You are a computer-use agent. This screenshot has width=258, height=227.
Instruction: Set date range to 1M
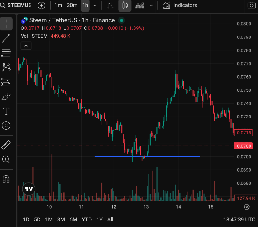pyautogui.click(x=49, y=220)
